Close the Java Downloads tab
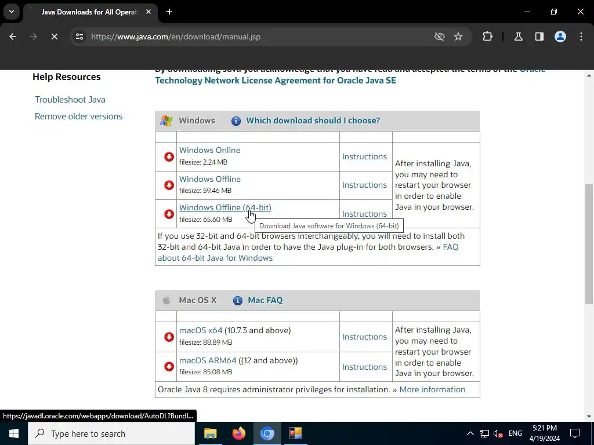 148,12
